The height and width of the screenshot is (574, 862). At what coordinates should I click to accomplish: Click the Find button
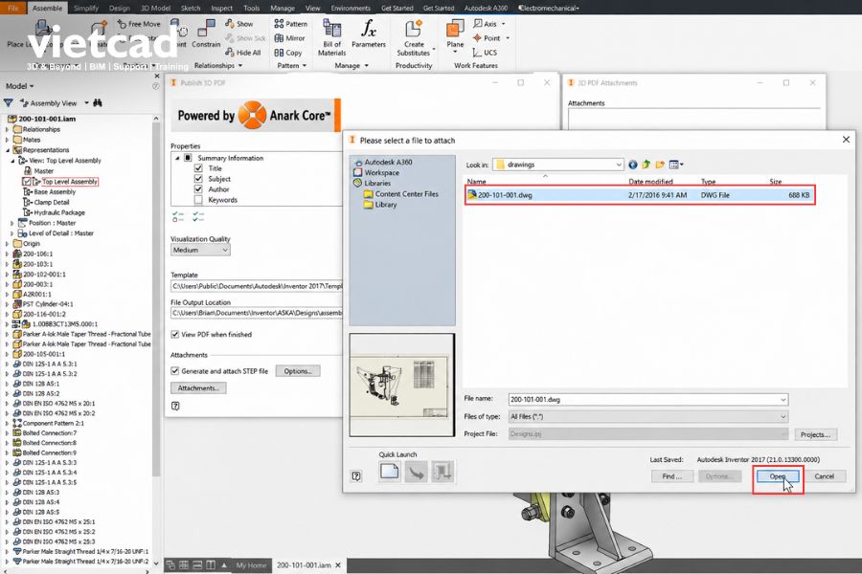pos(671,476)
